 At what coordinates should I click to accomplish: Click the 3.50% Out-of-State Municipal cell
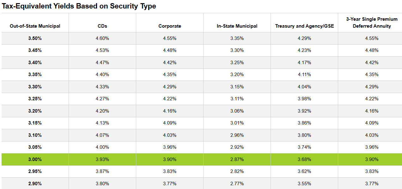[35, 38]
